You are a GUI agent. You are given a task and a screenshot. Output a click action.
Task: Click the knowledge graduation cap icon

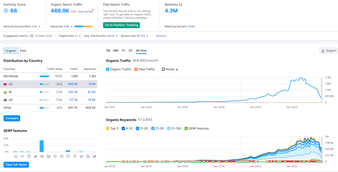pos(81,156)
